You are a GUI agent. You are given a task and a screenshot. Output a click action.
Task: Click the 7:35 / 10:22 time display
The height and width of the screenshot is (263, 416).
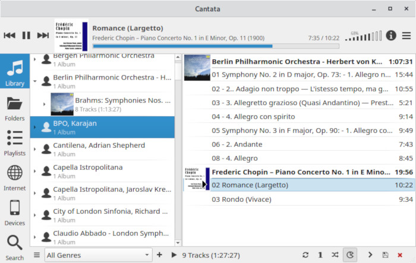click(324, 38)
